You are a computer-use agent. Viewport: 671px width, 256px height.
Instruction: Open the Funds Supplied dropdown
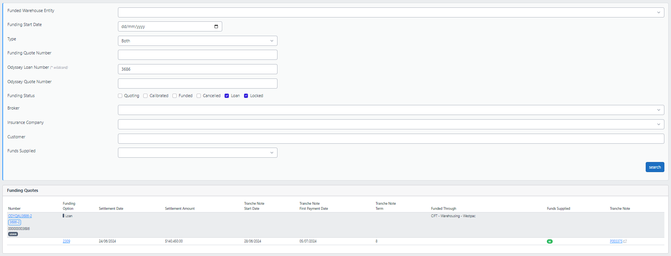pyautogui.click(x=197, y=153)
